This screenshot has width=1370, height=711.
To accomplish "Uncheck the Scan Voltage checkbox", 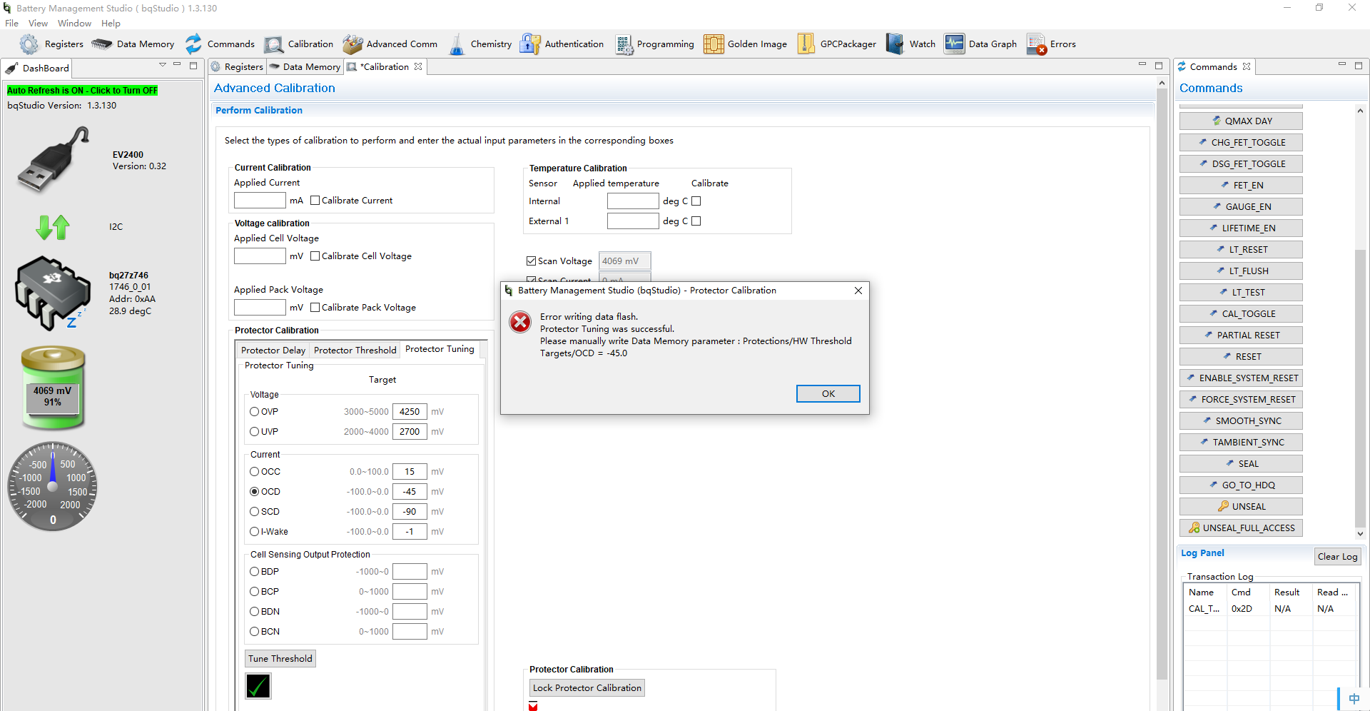I will (x=531, y=261).
